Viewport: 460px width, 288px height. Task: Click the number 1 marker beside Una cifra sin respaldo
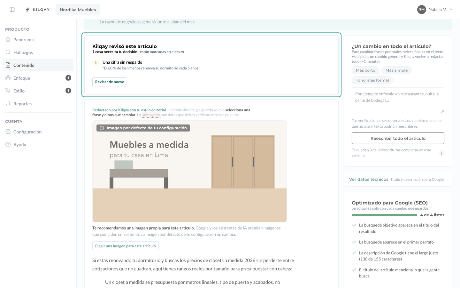pos(96,63)
